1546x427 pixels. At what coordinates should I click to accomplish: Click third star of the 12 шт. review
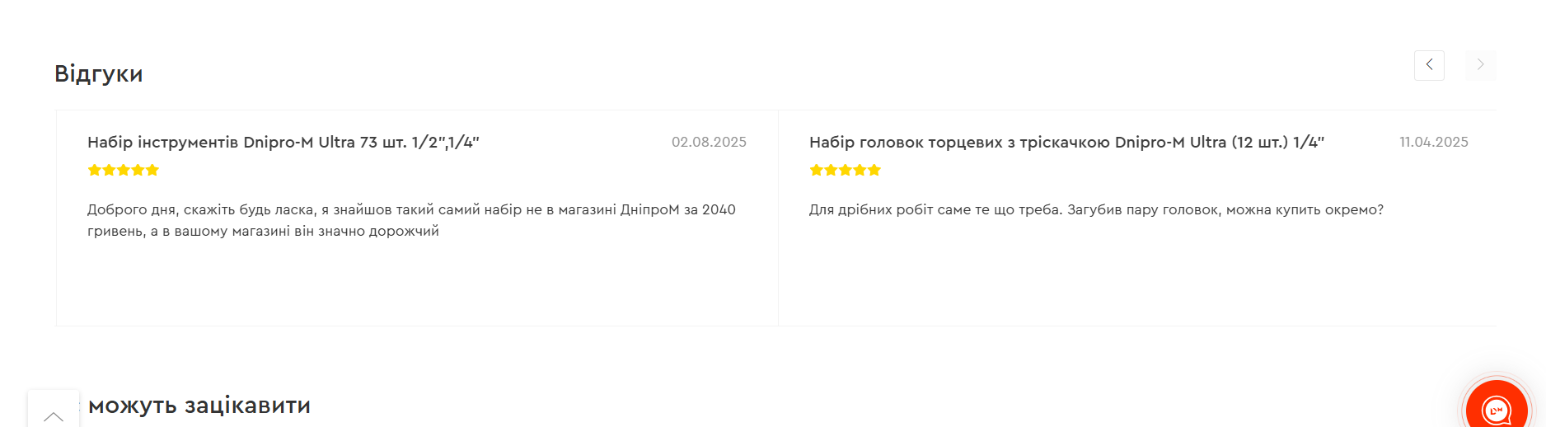click(846, 171)
